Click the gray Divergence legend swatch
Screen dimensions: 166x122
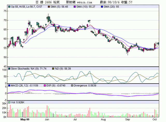(x=72, y=85)
